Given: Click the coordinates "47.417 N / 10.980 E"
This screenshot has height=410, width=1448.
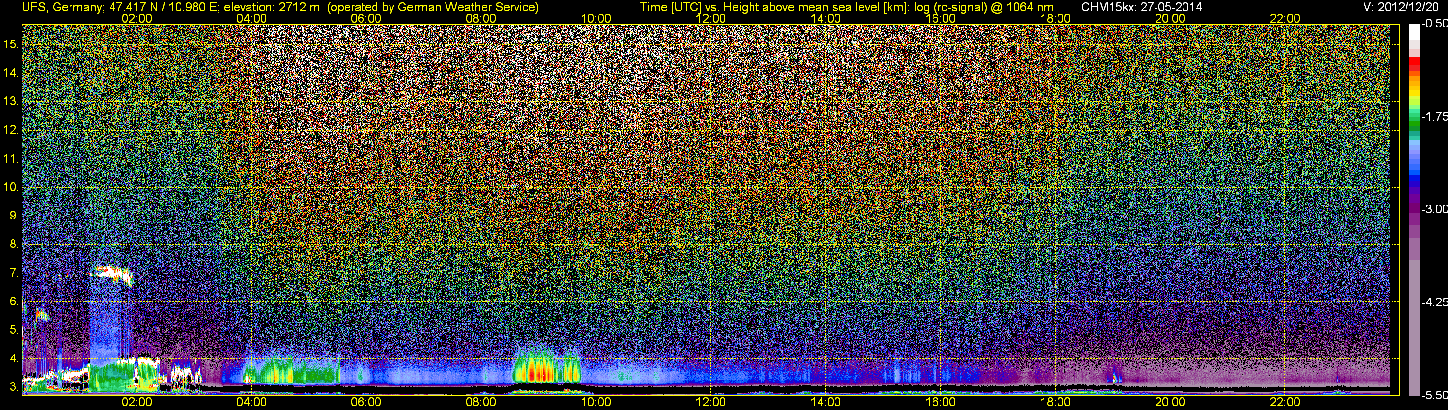Looking at the screenshot, I should 164,7.
